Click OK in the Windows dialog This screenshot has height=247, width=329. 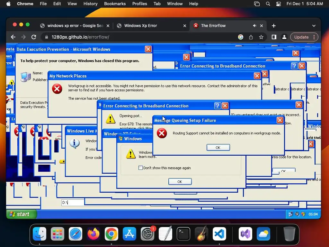[x=180, y=182]
